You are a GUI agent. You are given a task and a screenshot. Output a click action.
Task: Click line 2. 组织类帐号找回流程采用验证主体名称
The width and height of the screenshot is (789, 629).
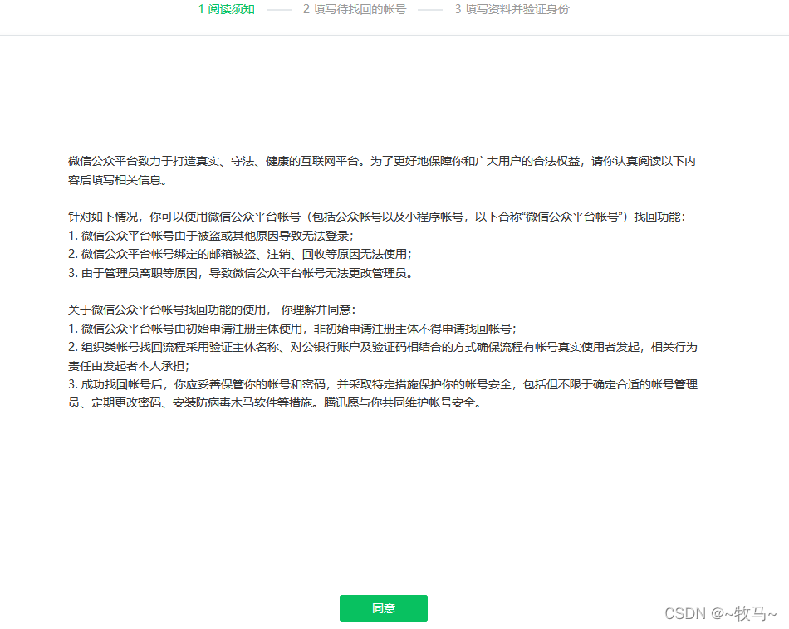click(382, 348)
